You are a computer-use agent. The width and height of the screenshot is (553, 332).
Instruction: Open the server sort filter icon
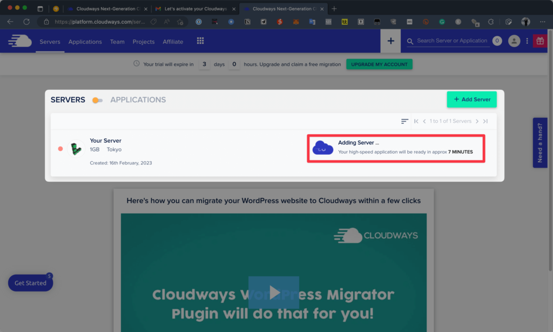pos(404,121)
